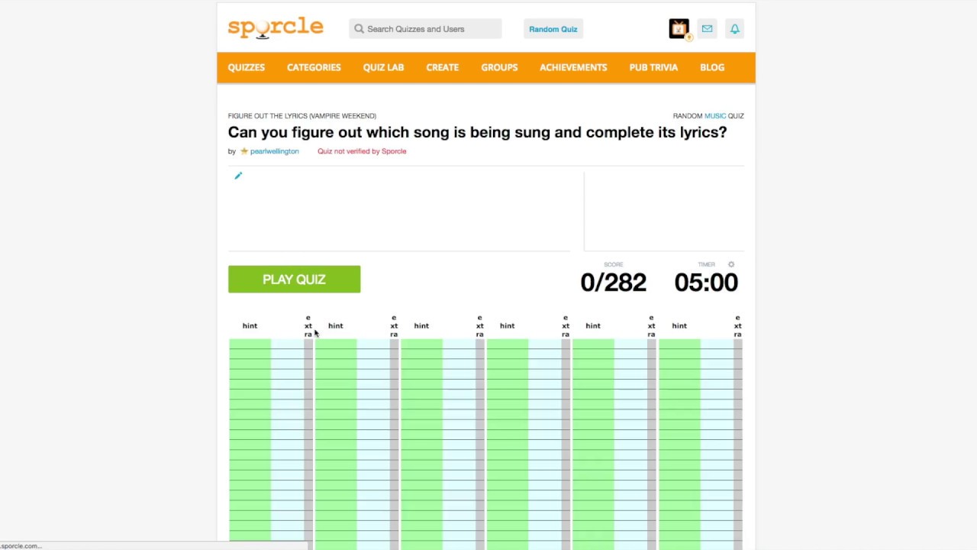This screenshot has width=977, height=550.
Task: Open Pub Trivia in the navigation
Action: [653, 67]
